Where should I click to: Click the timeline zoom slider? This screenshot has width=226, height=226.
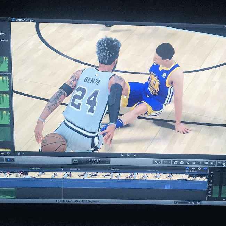coord(188,202)
